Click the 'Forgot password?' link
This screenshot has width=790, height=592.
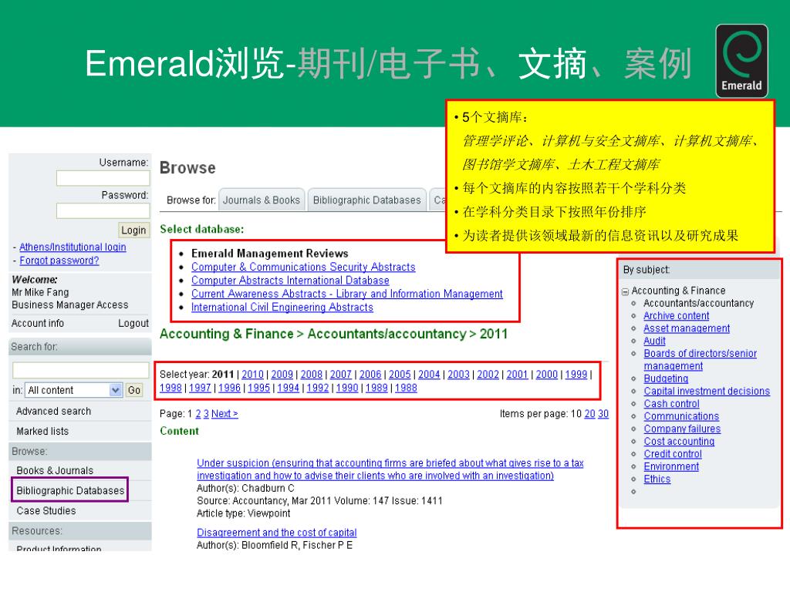pos(59,261)
